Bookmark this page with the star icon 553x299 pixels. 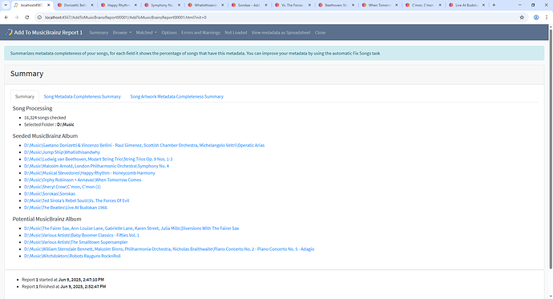[x=522, y=18]
